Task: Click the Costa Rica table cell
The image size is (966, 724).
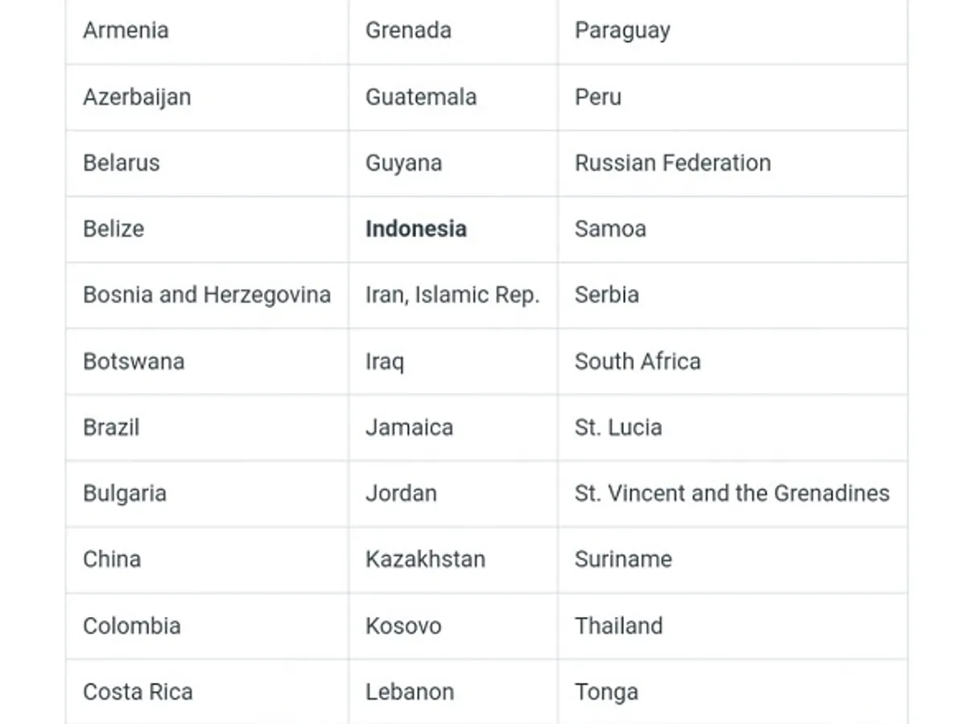Action: click(x=138, y=692)
